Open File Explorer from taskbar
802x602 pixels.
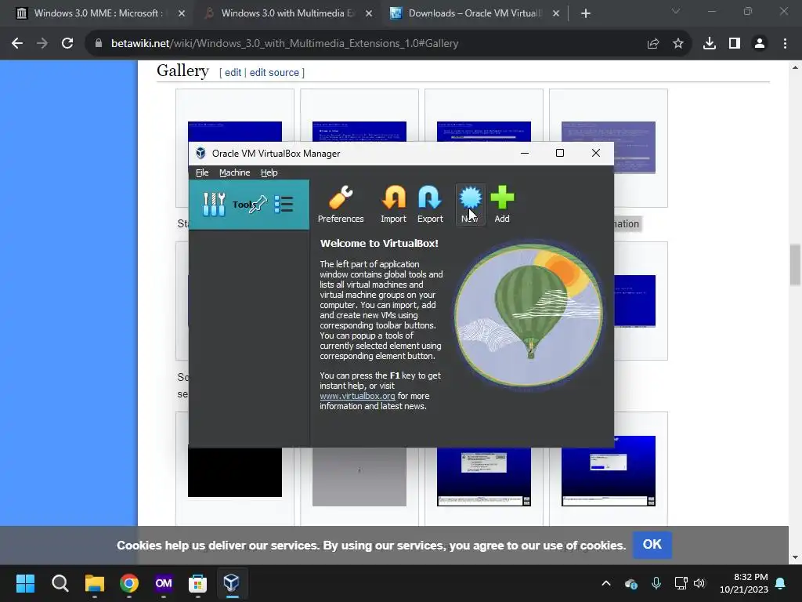click(95, 583)
